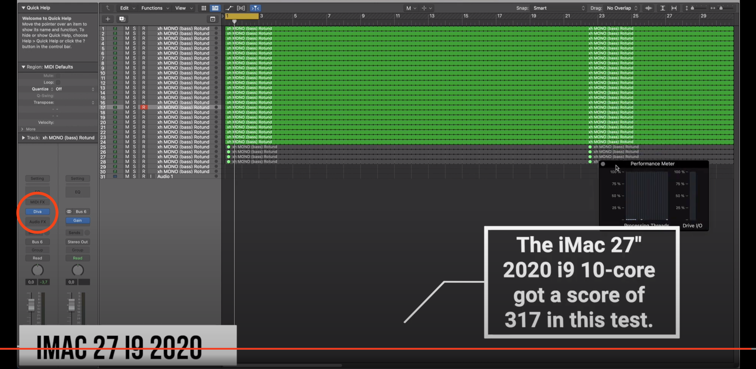
Task: Solo track 5
Action: [134, 48]
